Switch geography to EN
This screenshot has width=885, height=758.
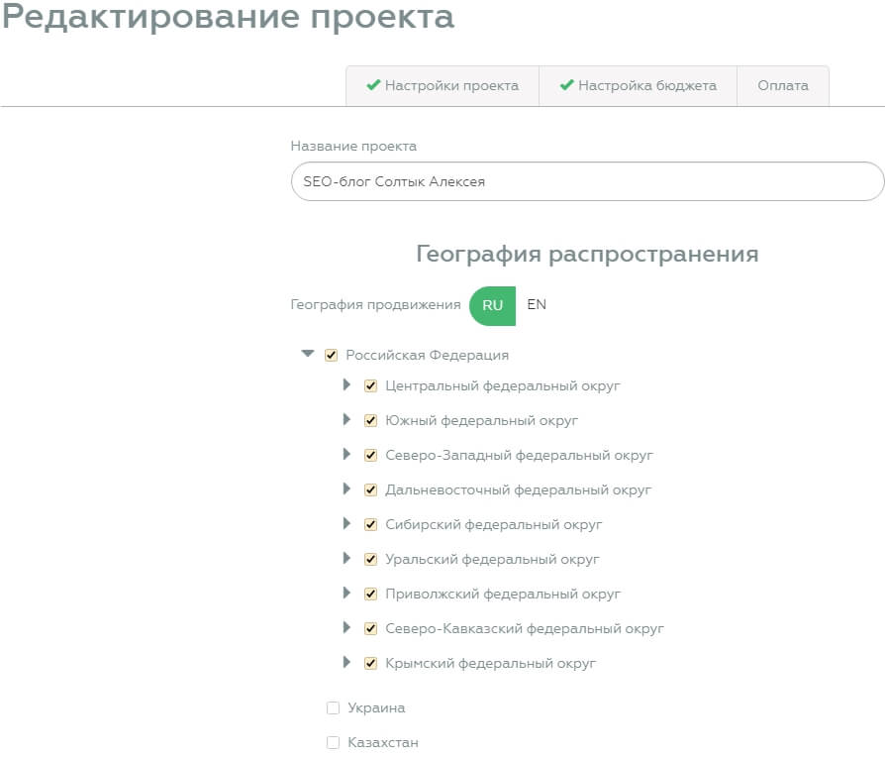point(537,304)
